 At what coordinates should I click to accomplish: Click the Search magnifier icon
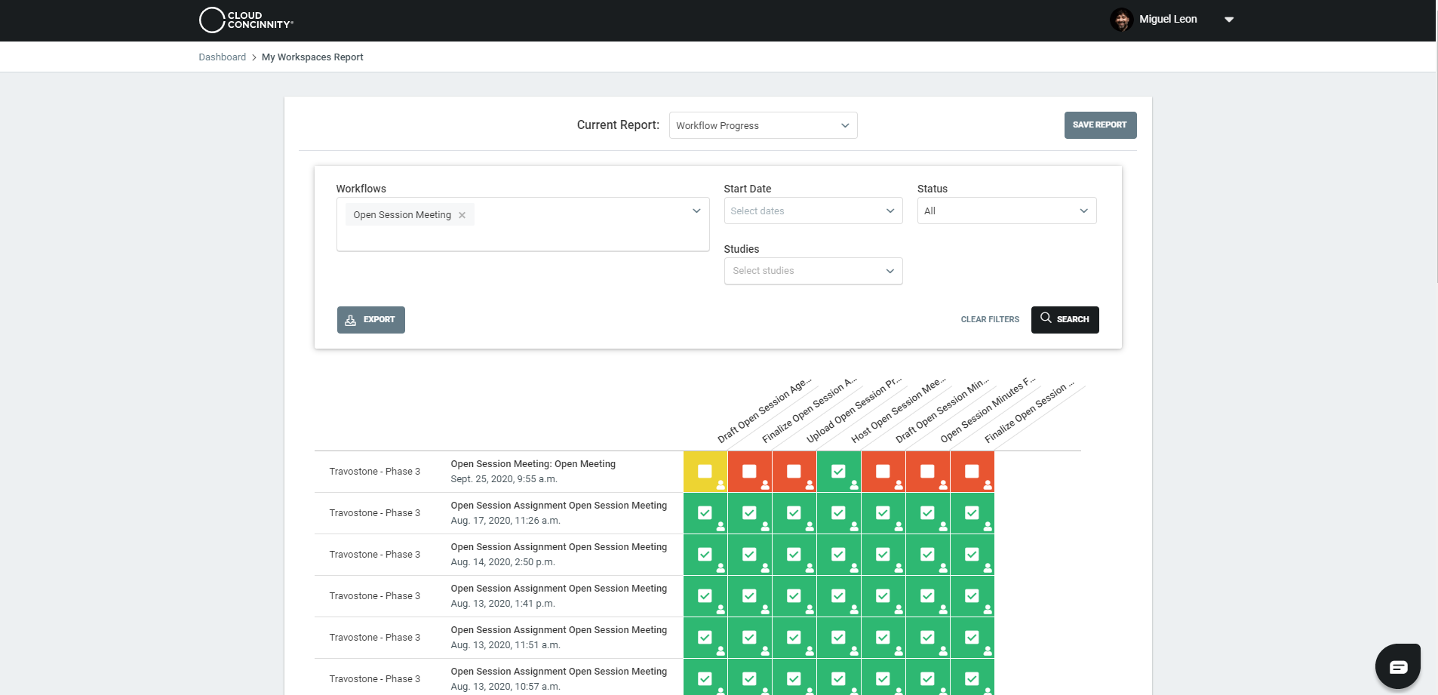pos(1046,318)
